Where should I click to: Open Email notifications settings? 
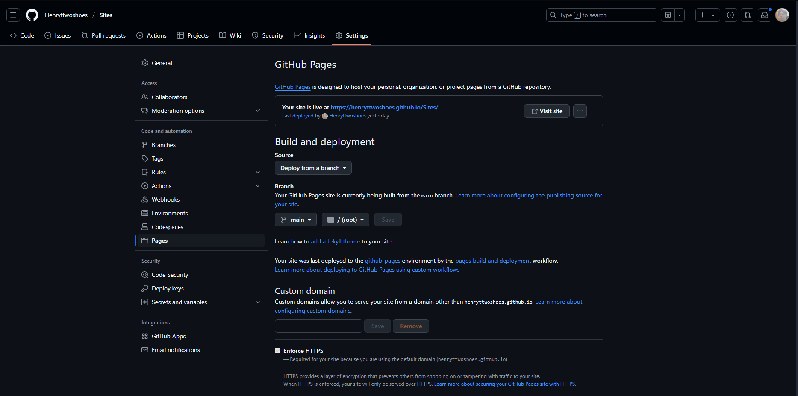click(x=201, y=350)
